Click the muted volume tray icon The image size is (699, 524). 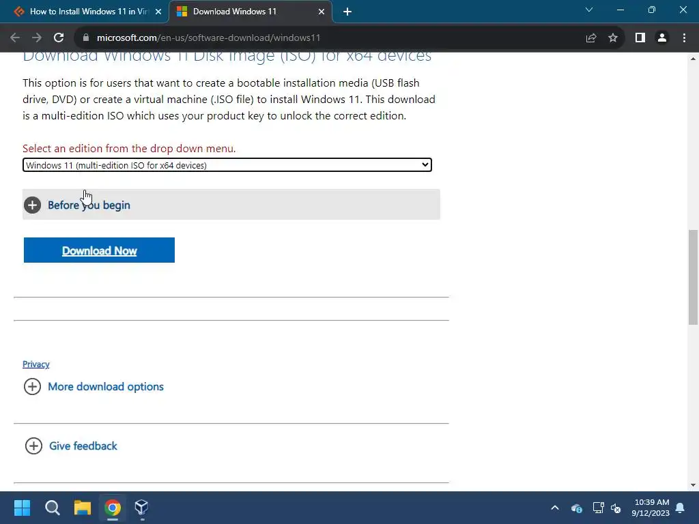[616, 508]
